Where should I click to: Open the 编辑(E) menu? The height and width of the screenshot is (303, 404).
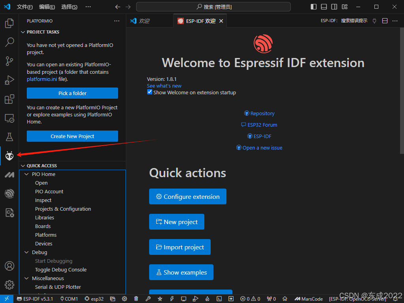point(47,7)
